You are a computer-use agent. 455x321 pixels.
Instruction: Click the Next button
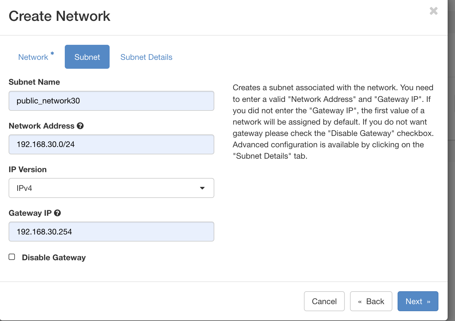[418, 301]
